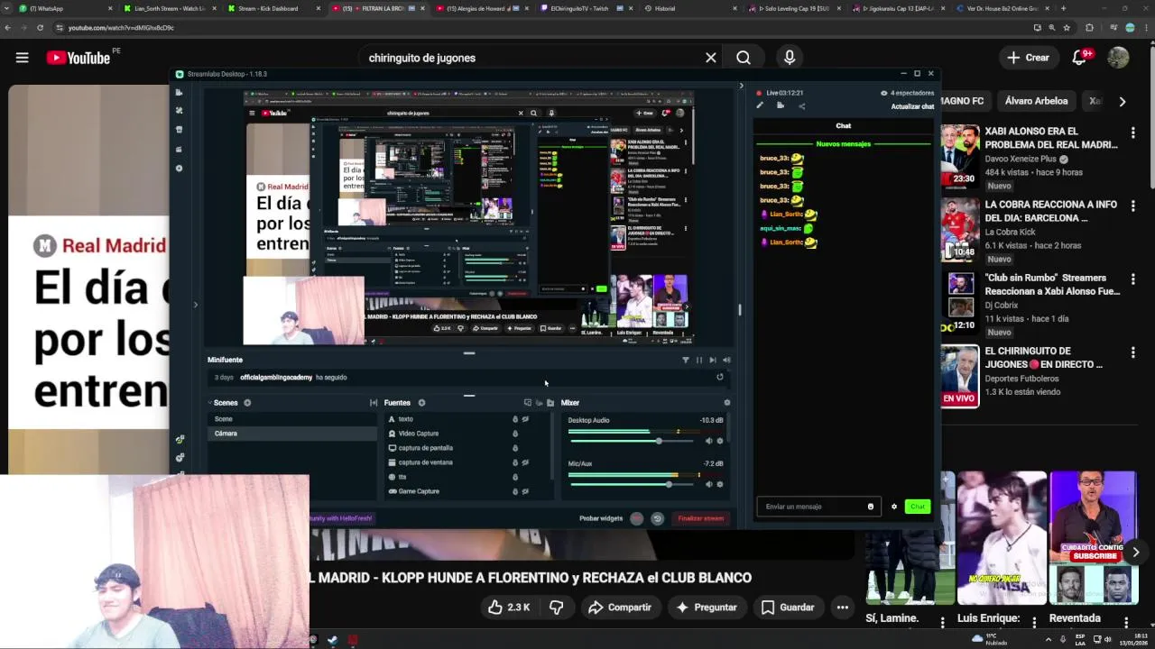Toggle visibility of Game Capture source
The image size is (1155, 649).
[525, 491]
